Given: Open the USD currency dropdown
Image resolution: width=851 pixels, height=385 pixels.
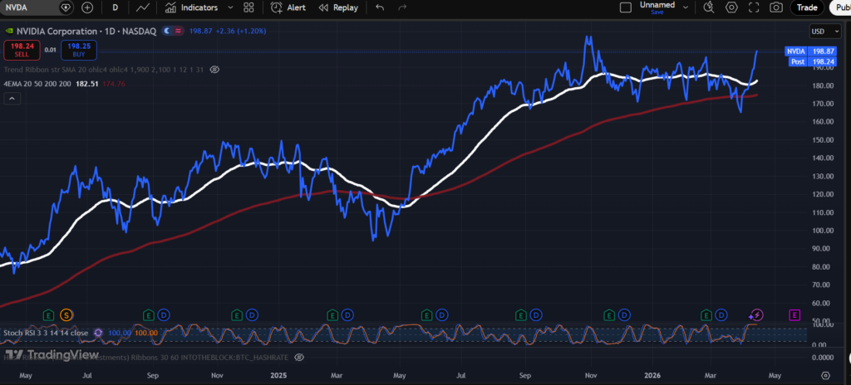Looking at the screenshot, I should pyautogui.click(x=819, y=32).
